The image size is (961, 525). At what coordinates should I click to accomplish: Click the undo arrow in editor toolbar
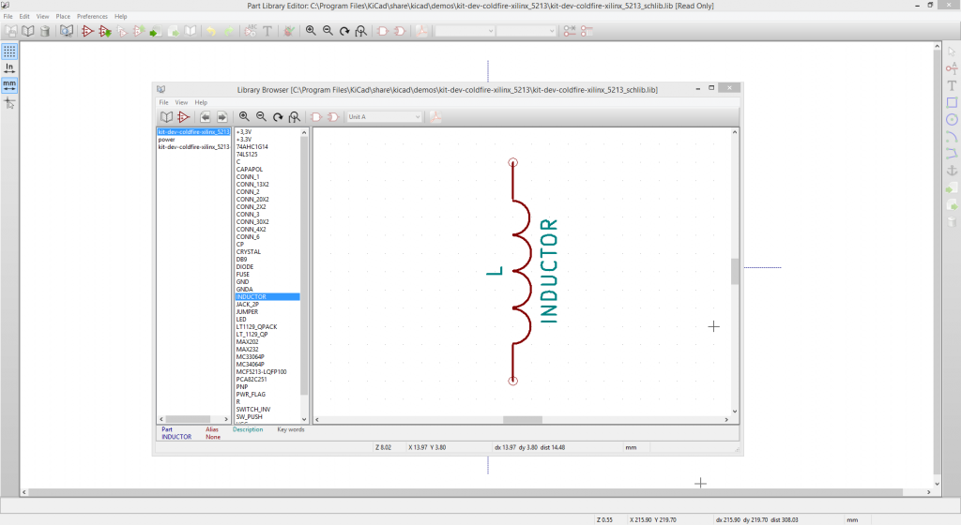pyautogui.click(x=211, y=31)
